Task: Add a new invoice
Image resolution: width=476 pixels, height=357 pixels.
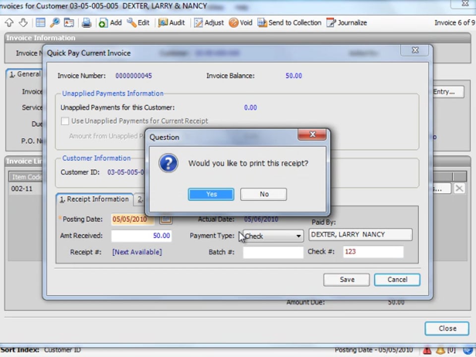Action: [x=110, y=22]
